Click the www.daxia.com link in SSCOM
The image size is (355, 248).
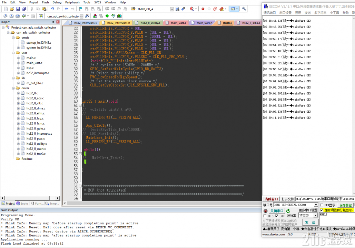[x=274, y=235]
